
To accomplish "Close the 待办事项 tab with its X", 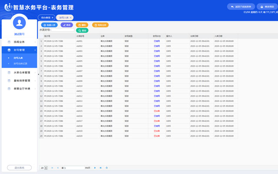I will [x=53, y=17].
